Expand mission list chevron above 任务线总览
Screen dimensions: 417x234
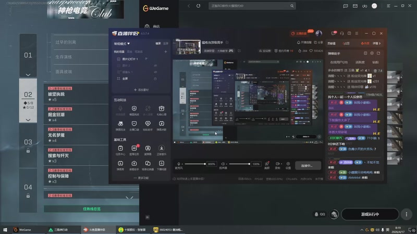[129, 198]
